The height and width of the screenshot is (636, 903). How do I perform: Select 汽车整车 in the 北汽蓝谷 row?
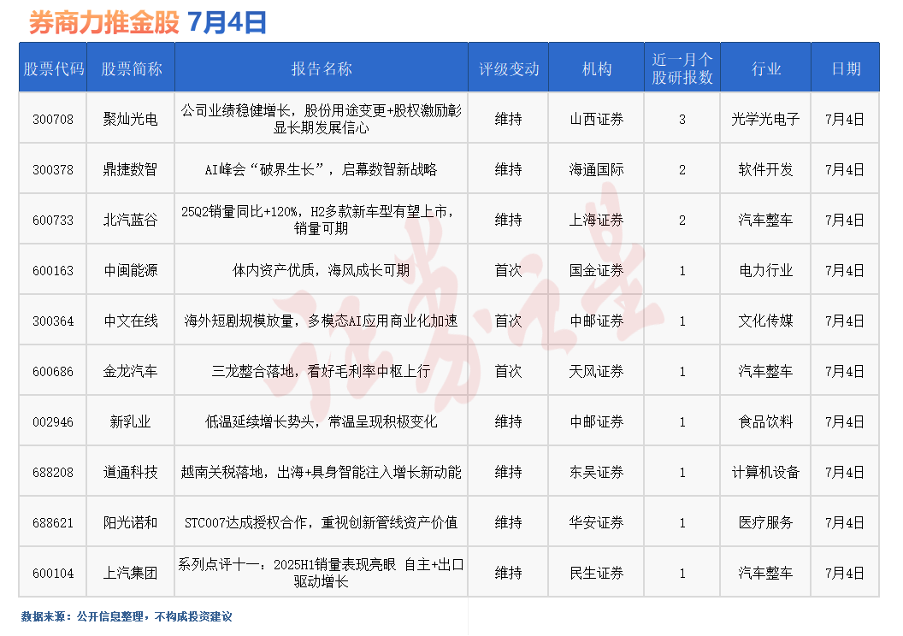(766, 220)
